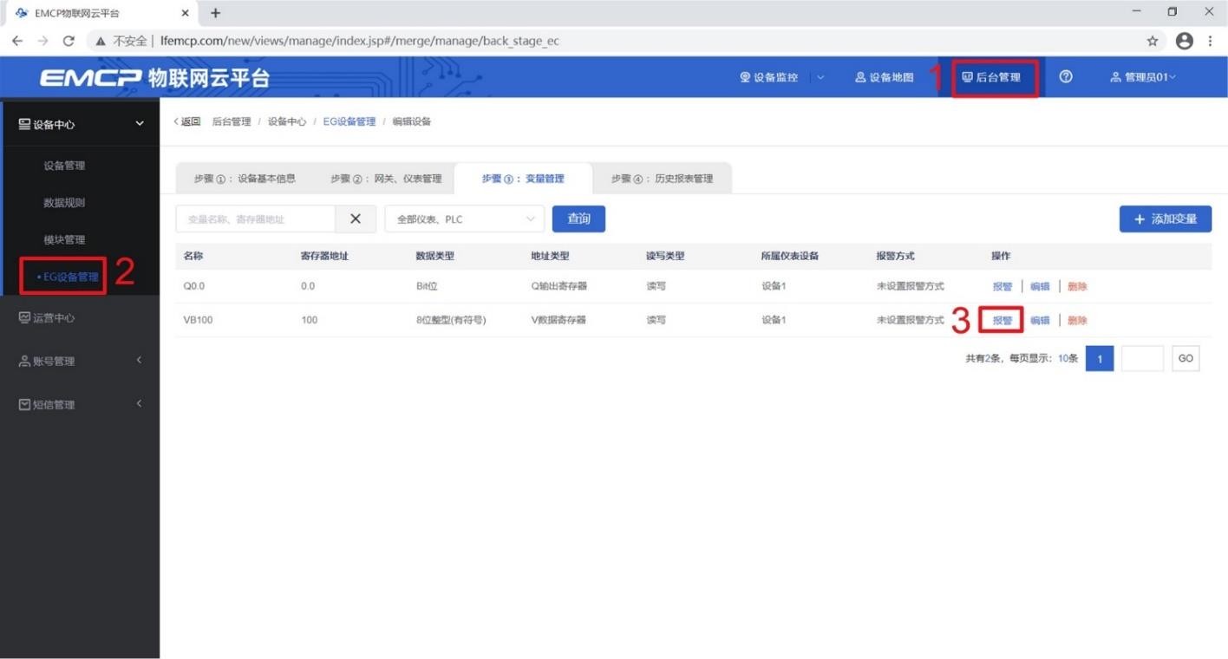Select 数据规则 in the sidebar
Screen dimensions: 1228x659
coord(64,203)
